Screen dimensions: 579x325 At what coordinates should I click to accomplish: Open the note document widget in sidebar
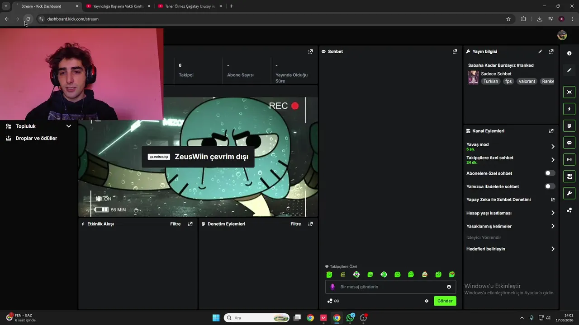(569, 125)
